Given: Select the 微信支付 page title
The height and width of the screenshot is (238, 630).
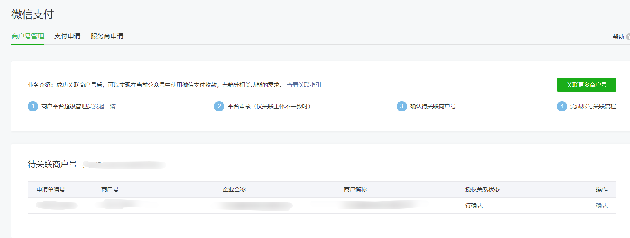Looking at the screenshot, I should (33, 14).
